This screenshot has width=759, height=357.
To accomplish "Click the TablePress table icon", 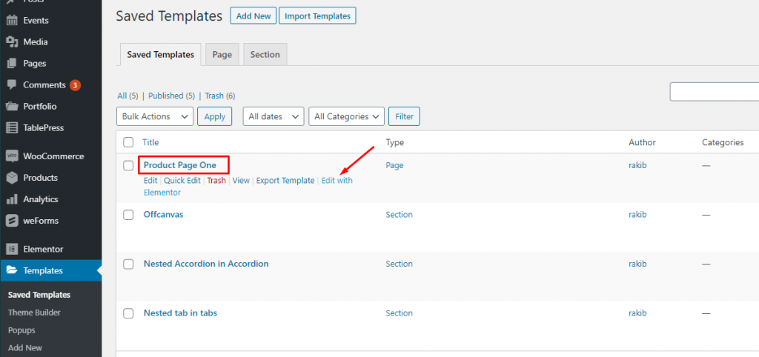I will tap(12, 127).
